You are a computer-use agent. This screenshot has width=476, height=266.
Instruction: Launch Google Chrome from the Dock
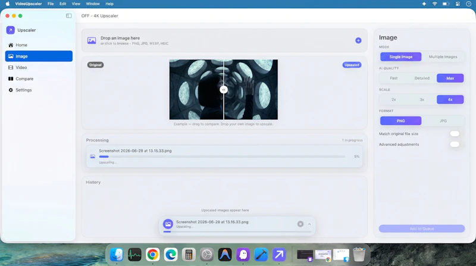[153, 255]
